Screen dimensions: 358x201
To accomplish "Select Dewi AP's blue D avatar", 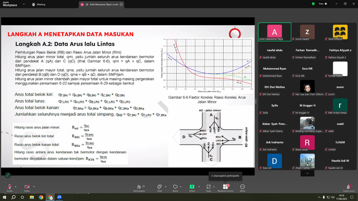I will tap(275, 161).
